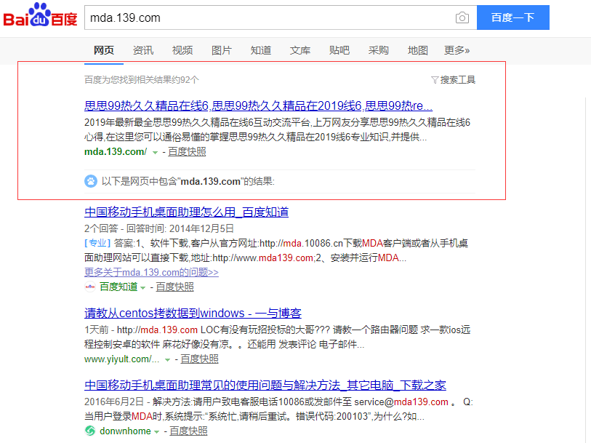The height and width of the screenshot is (443, 591).
Task: Click 更多关于mda.139.com的问题>> link
Action: point(151,272)
